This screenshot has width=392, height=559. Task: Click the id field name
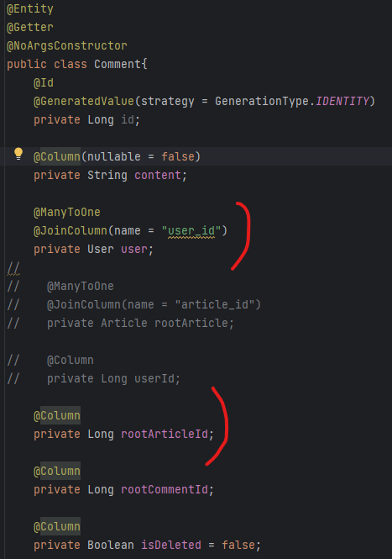(x=128, y=120)
